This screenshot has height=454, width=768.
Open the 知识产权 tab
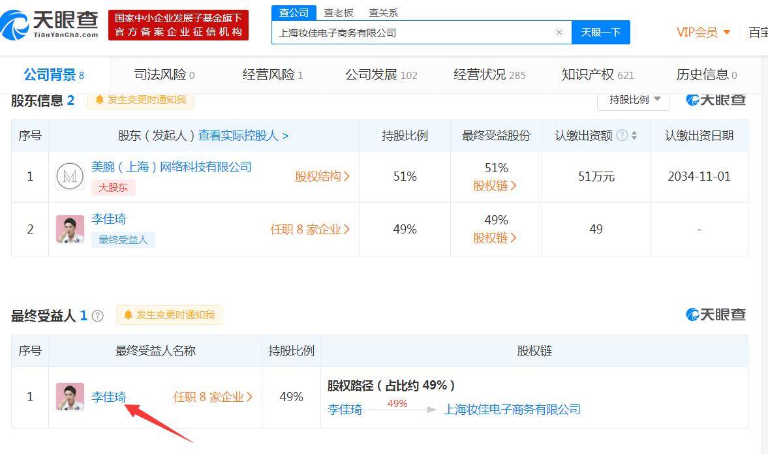pyautogui.click(x=598, y=75)
